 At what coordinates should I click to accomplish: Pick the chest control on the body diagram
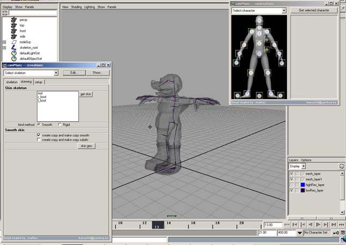(x=259, y=34)
